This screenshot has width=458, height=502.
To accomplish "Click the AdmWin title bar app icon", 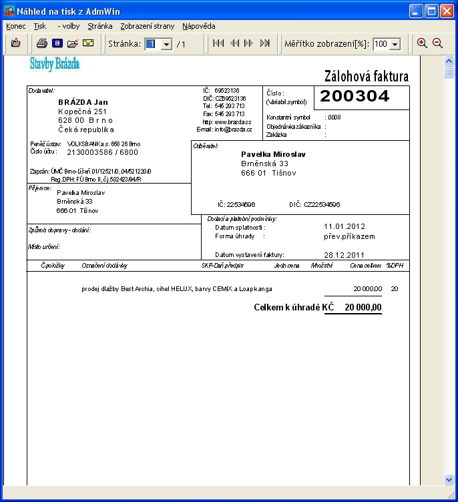I will (x=9, y=11).
